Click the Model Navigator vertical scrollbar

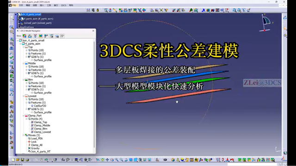[x=94, y=94]
